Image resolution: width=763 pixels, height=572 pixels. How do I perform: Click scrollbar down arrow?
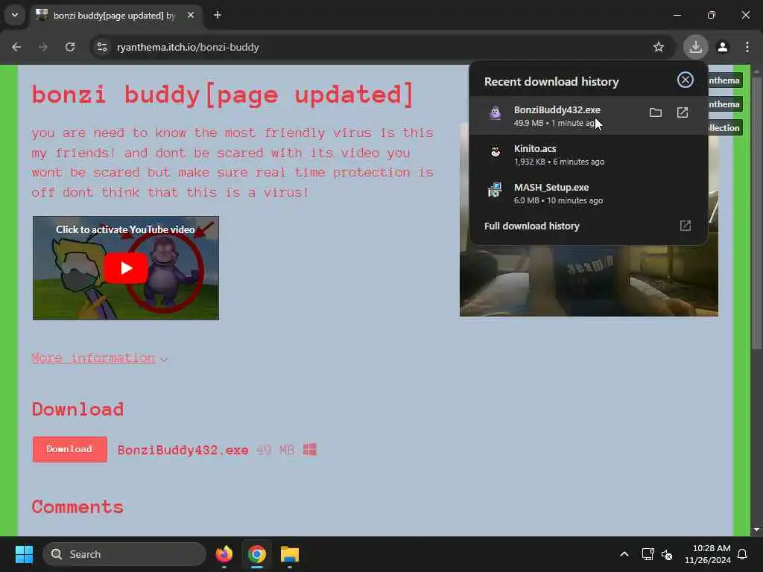point(756,530)
